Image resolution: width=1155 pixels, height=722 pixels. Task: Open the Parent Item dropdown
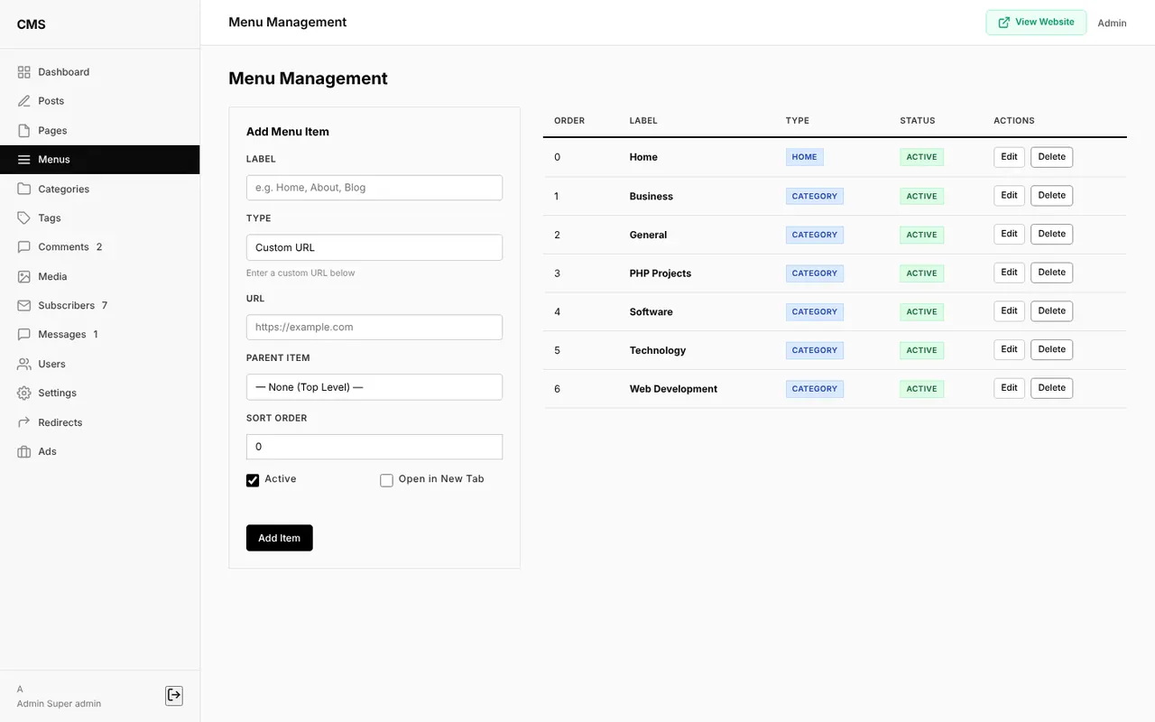374,387
